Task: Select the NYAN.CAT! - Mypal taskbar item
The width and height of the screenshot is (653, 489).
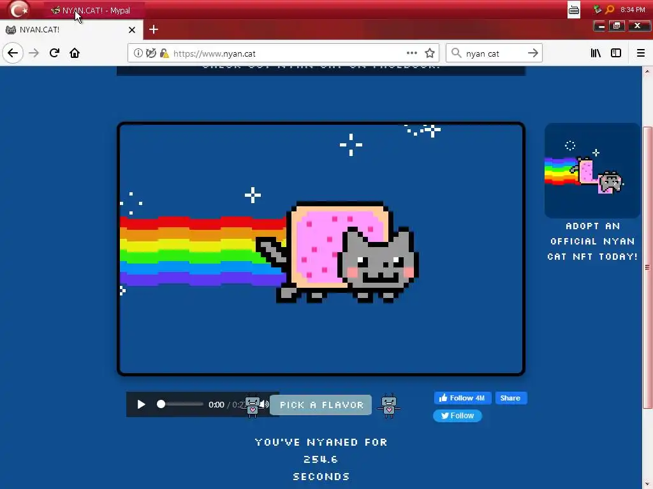Action: [x=94, y=10]
